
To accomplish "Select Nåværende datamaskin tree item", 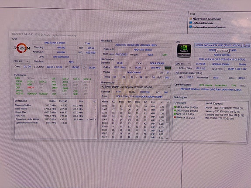I will pos(207,19).
